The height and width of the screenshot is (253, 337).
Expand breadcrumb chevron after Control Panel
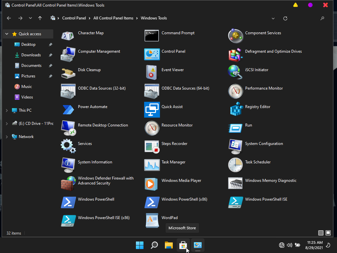[x=90, y=18]
